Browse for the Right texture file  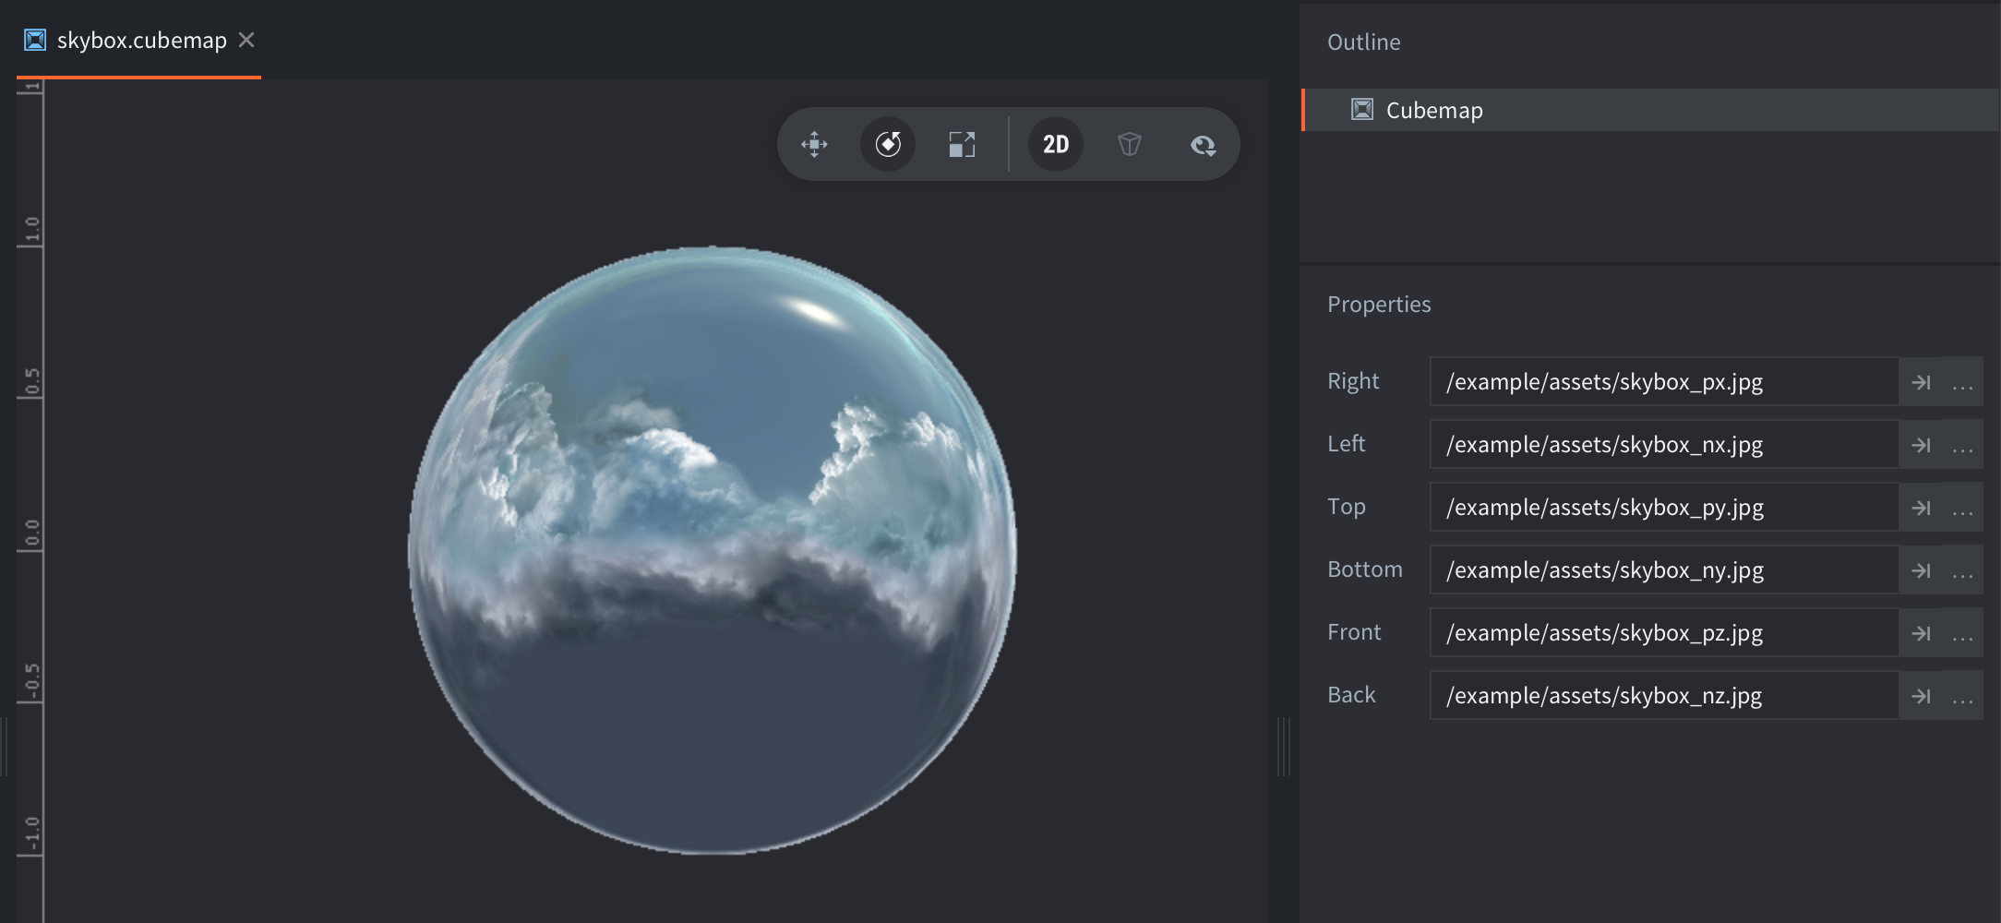[x=1963, y=382]
